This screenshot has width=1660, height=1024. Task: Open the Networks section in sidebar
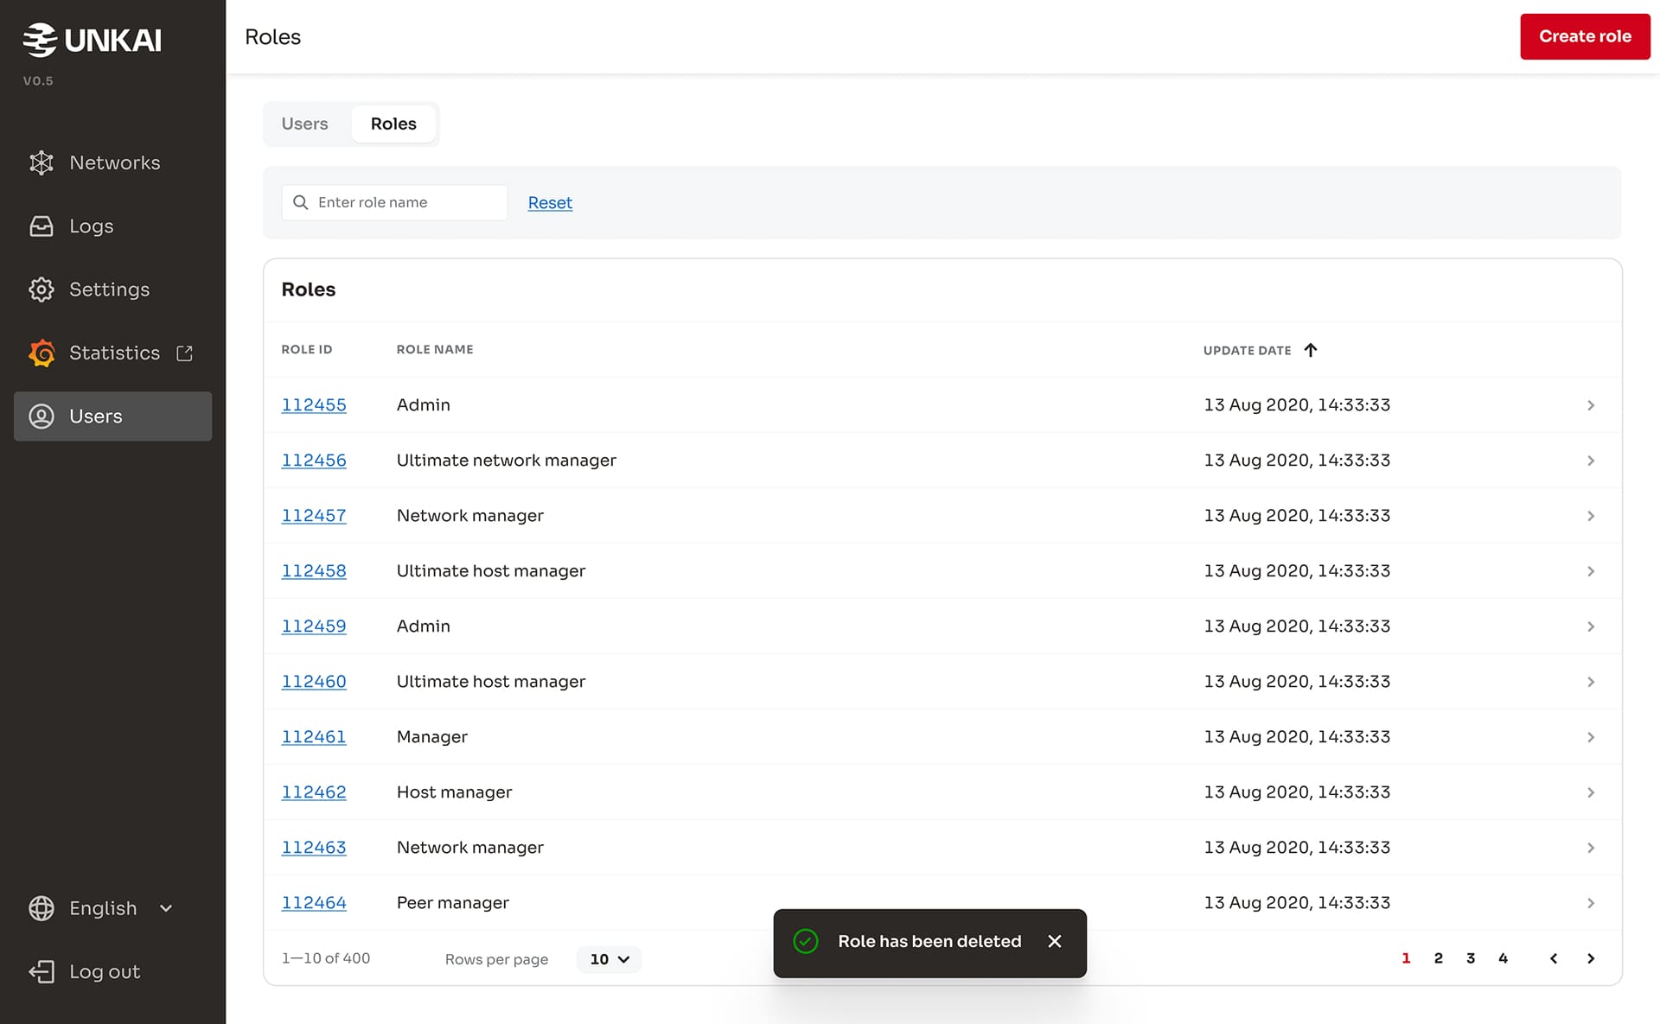(113, 162)
